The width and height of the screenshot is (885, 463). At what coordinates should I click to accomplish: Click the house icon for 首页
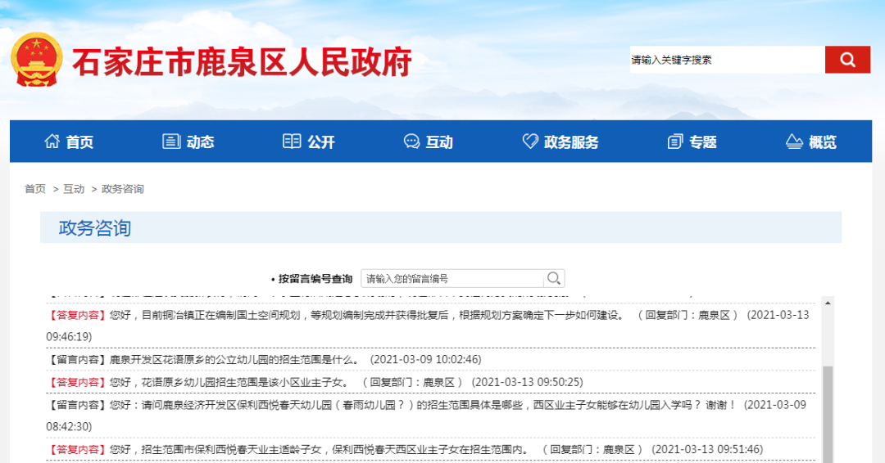click(52, 142)
